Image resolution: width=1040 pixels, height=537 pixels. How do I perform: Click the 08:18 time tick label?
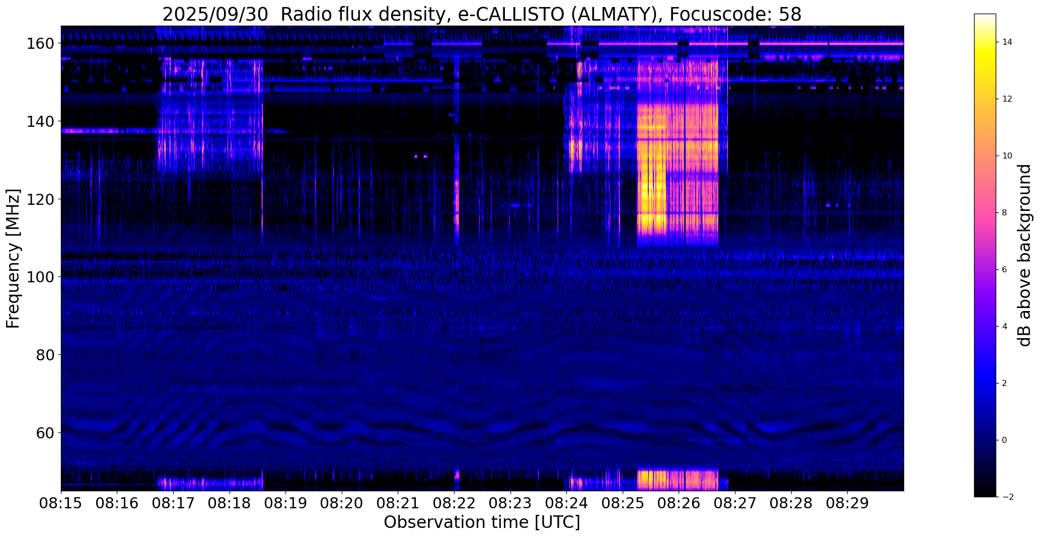230,504
